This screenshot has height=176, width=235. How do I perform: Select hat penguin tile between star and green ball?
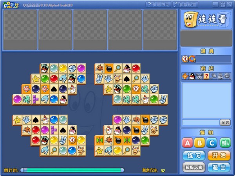pos(118,89)
